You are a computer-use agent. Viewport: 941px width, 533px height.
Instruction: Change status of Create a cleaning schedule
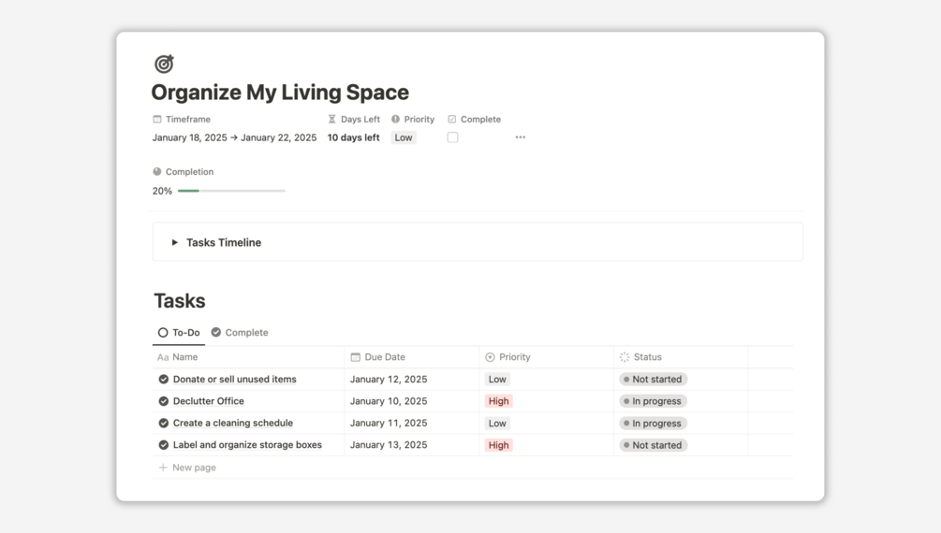pos(654,424)
